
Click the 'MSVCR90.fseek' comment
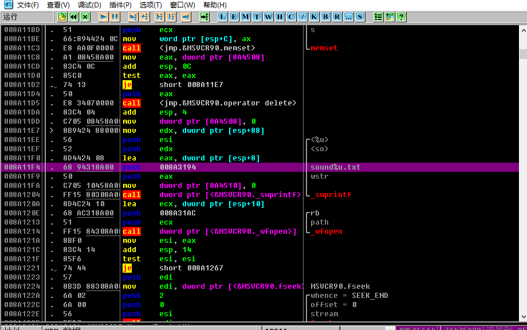[x=340, y=286]
